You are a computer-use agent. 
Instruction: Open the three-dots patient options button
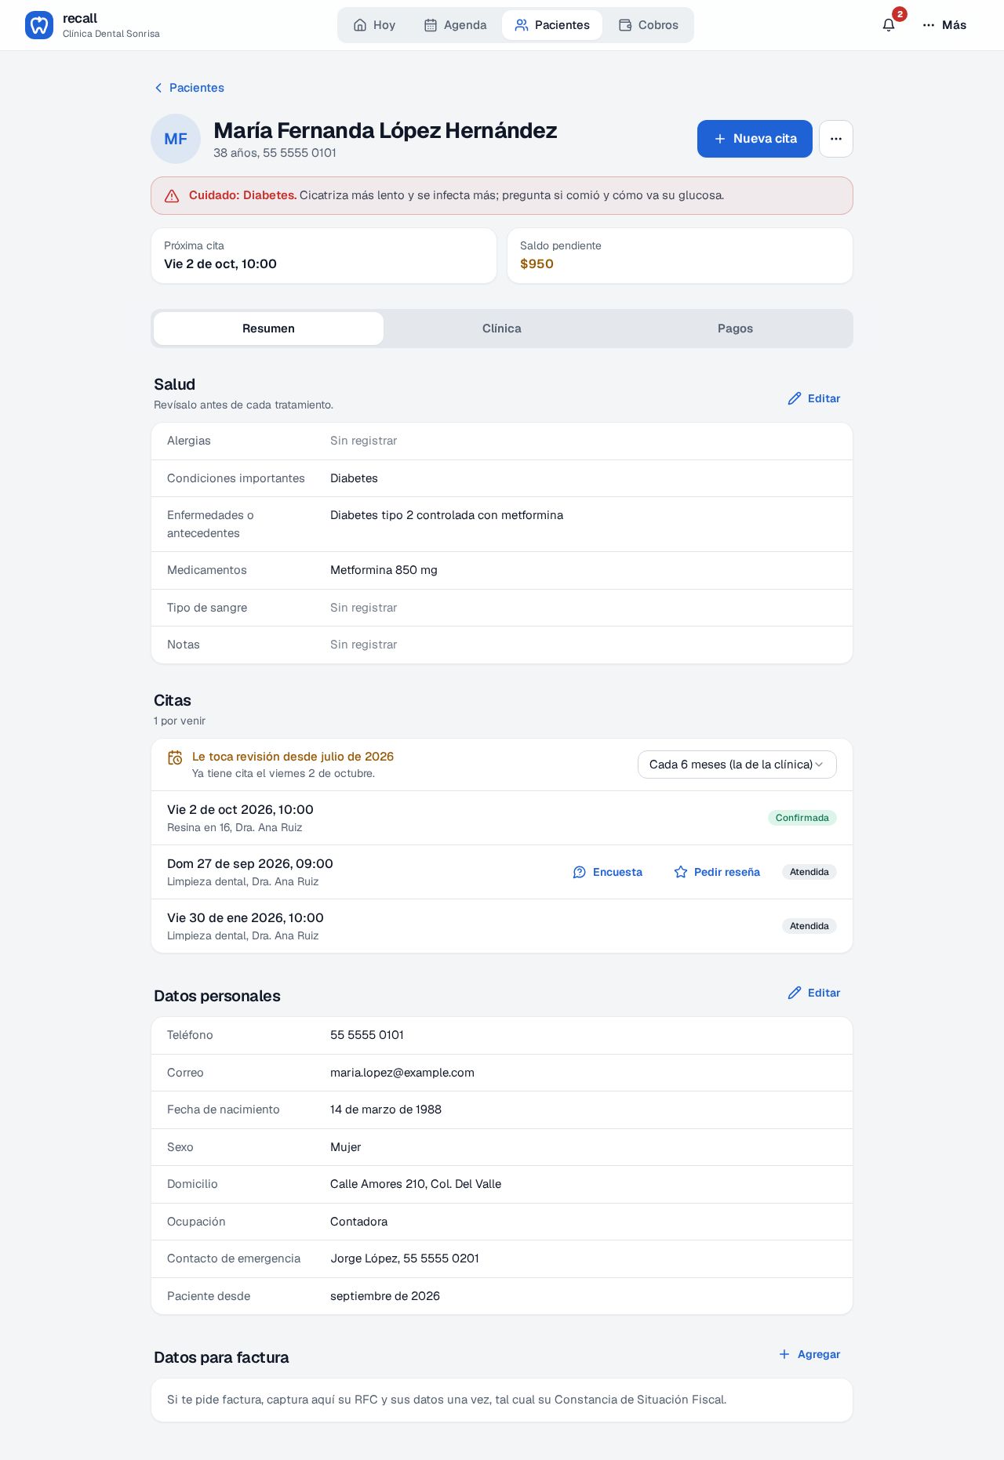click(x=836, y=139)
